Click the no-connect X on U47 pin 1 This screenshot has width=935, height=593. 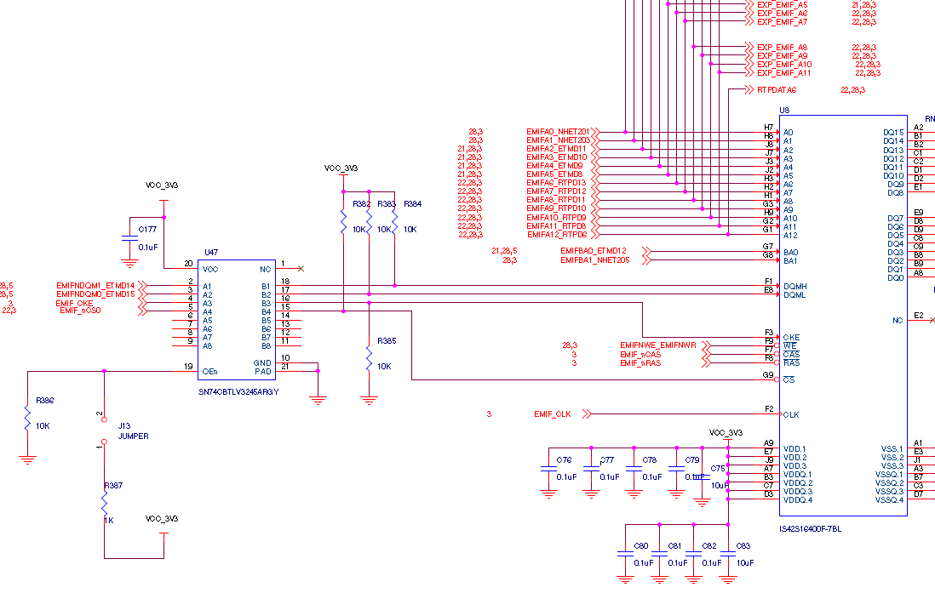click(x=301, y=269)
